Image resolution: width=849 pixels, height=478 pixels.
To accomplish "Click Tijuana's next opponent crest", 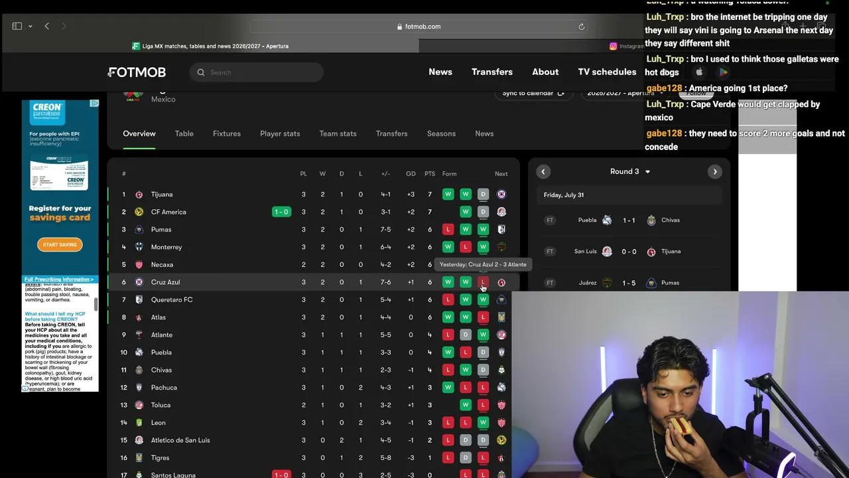I will [501, 195].
